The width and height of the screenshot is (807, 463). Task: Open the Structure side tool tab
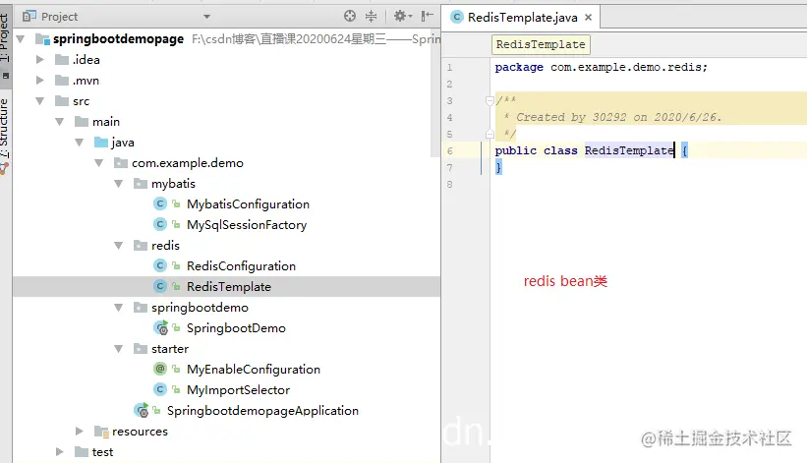pyautogui.click(x=5, y=135)
